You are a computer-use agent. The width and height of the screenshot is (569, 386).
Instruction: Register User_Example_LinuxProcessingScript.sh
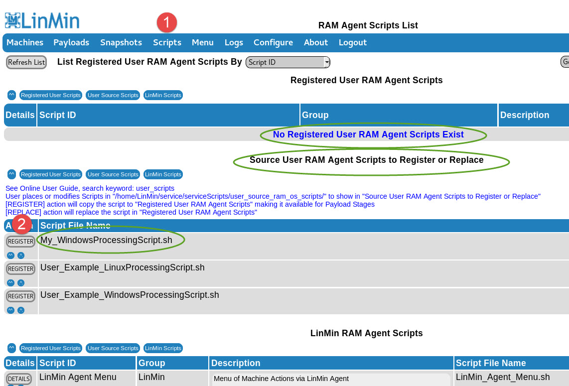pos(20,269)
